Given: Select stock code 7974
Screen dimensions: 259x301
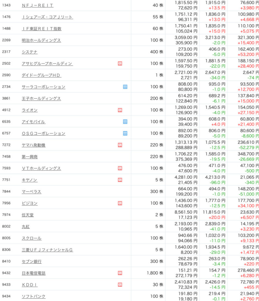Looking at the screenshot, I should [x=6, y=215].
